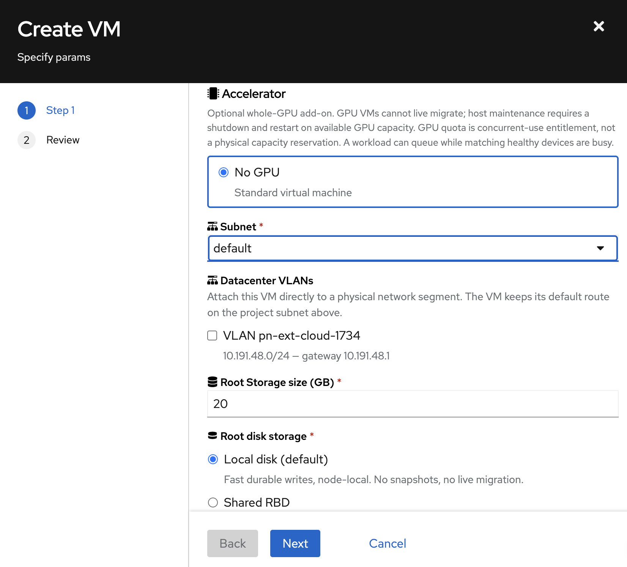The image size is (627, 567).
Task: Click the 'Specify params' subtitle
Action: coord(54,57)
